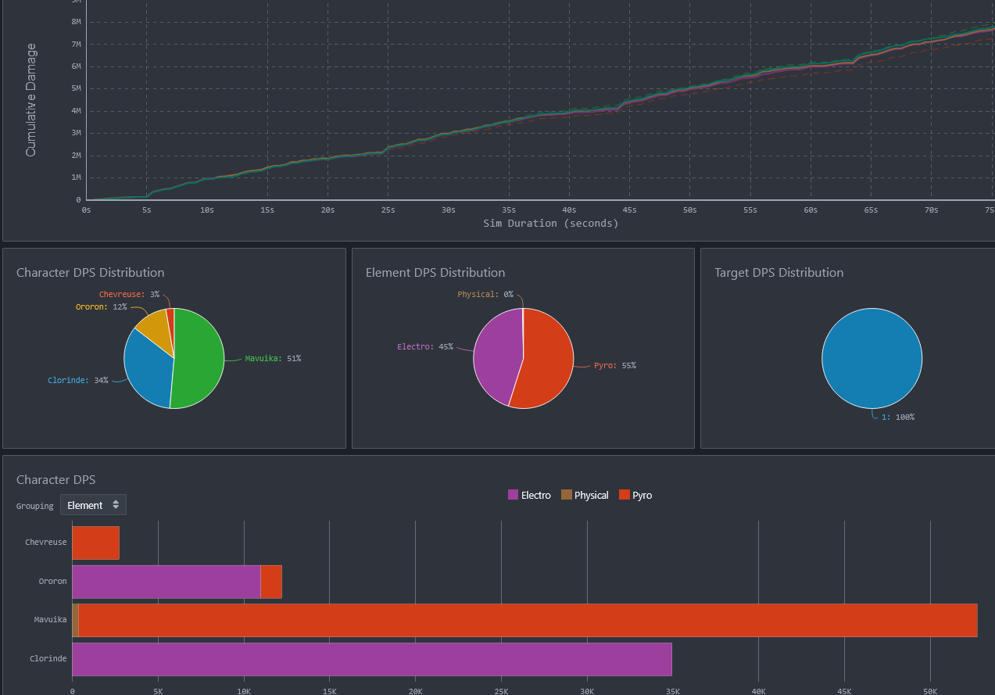This screenshot has width=995, height=695.
Task: Click the red Pyro legend swatch
Action: coord(625,495)
